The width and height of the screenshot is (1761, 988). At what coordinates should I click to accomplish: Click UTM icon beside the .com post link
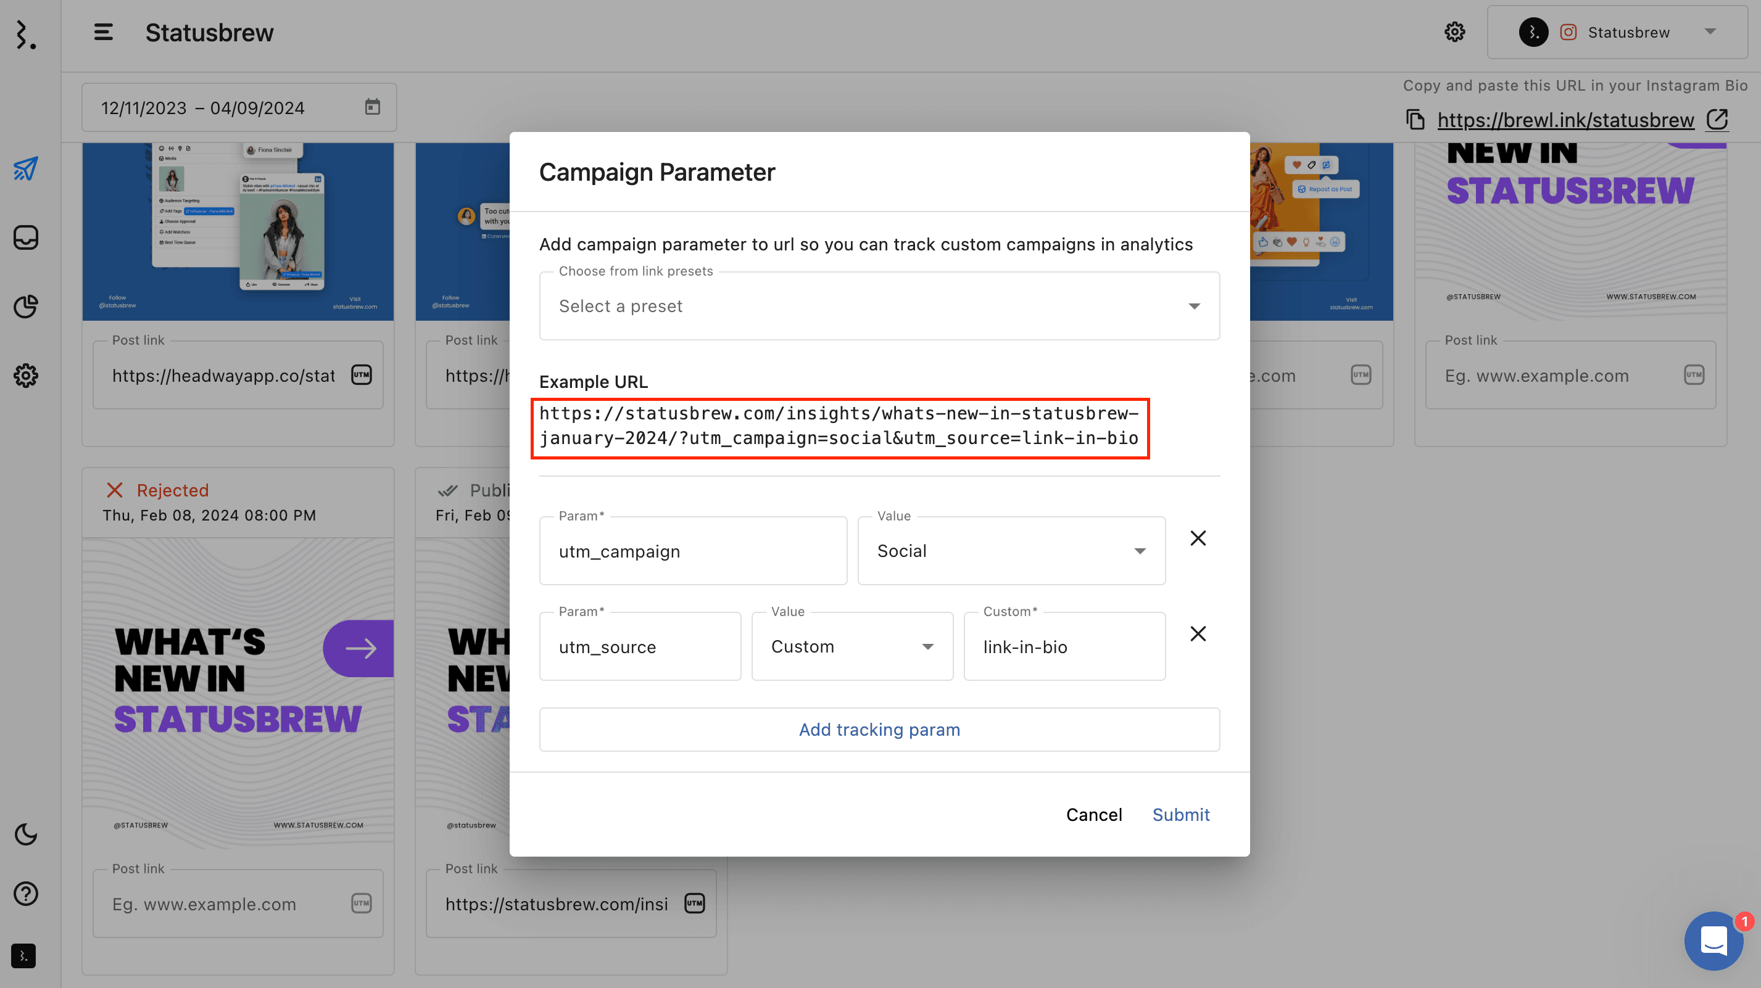[1361, 374]
